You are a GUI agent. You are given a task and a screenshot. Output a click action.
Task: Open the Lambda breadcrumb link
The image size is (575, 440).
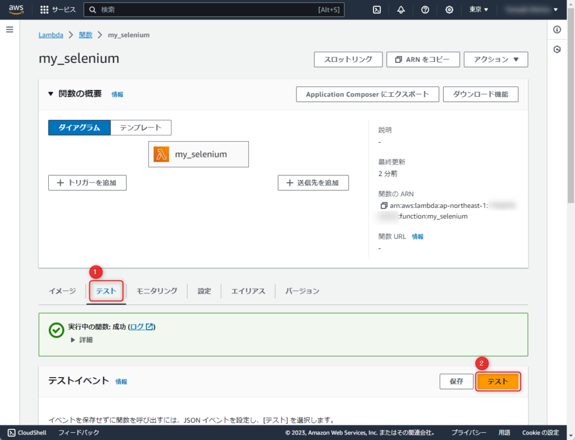click(x=51, y=35)
